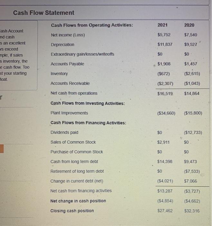Click the Dividends paid 2020 value ($12,733)
Viewport: 212px width, 226px height.
coord(192,133)
